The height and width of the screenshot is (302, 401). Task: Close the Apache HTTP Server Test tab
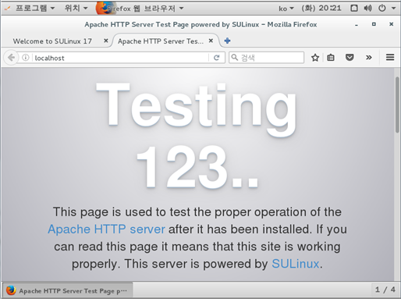211,41
